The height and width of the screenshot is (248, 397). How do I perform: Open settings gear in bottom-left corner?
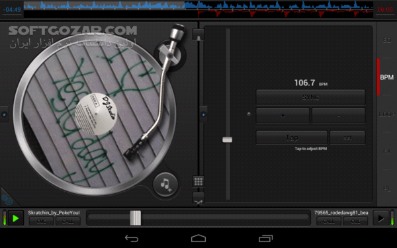coord(7,200)
